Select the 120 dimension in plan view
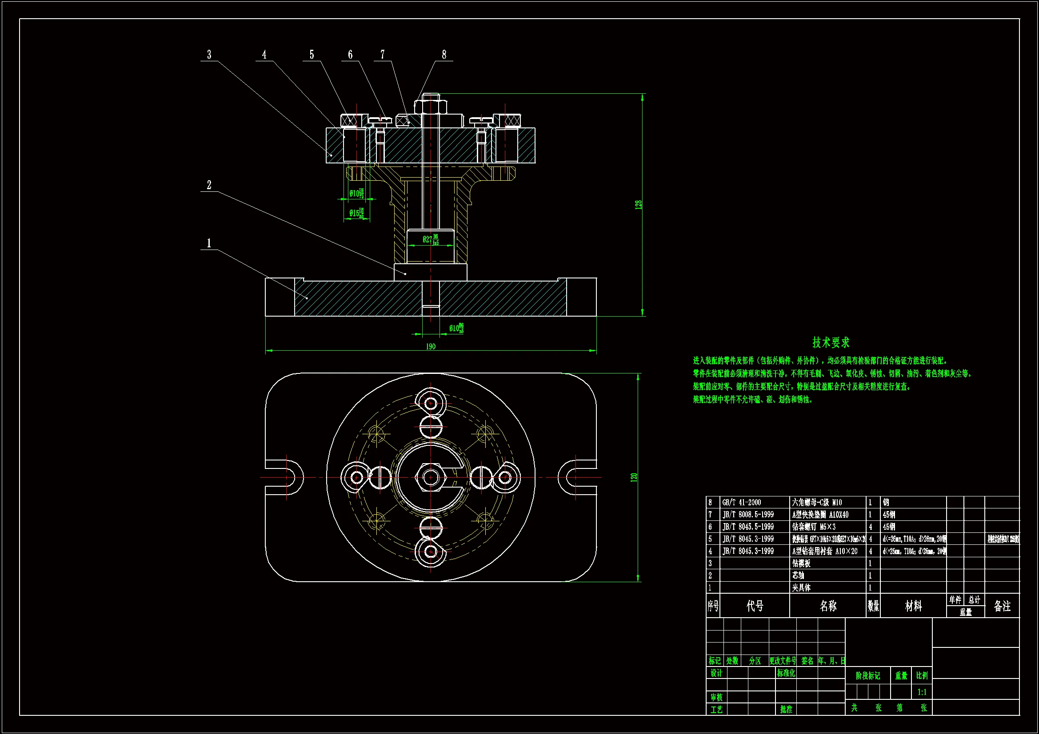Screen dimensions: 1039x734 point(634,477)
